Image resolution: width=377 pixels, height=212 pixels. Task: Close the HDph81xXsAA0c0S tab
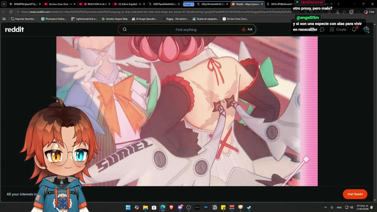(227, 4)
